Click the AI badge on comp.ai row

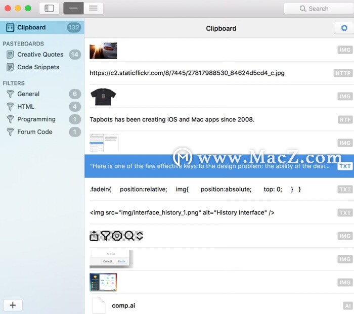click(348, 305)
